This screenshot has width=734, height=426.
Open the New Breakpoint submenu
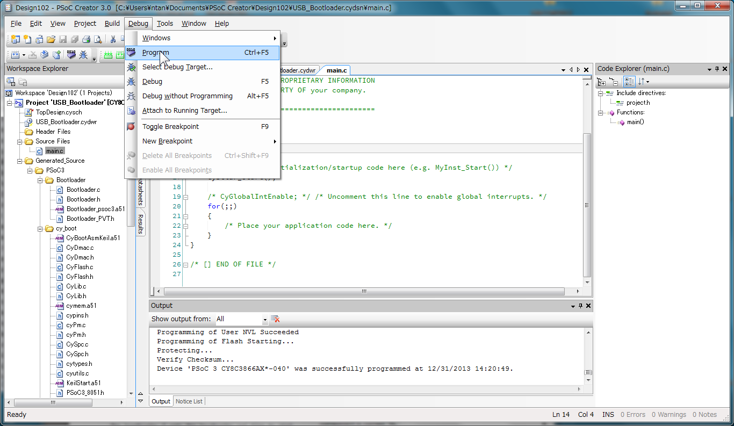point(203,141)
